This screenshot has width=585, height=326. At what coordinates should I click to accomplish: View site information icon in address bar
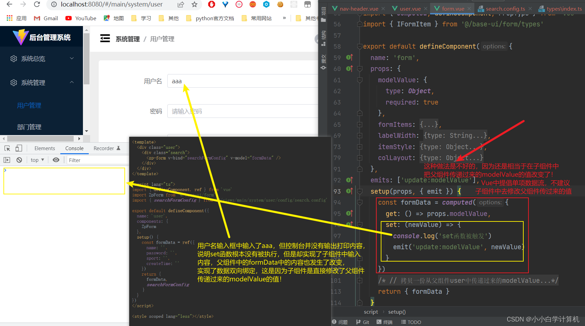coord(54,4)
